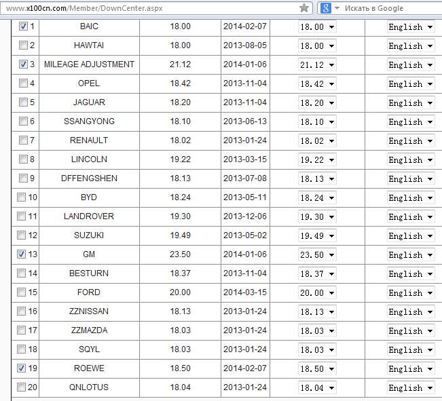Expand LINCOLN version dropdown 19.22
The image size is (442, 401).
point(317,160)
